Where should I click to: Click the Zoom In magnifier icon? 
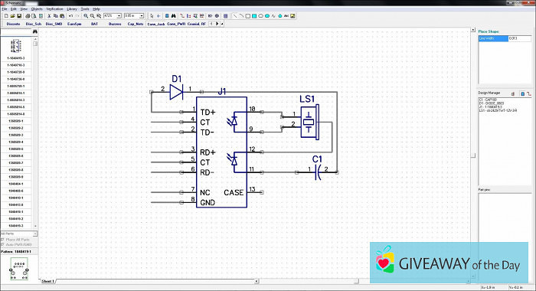coord(86,16)
